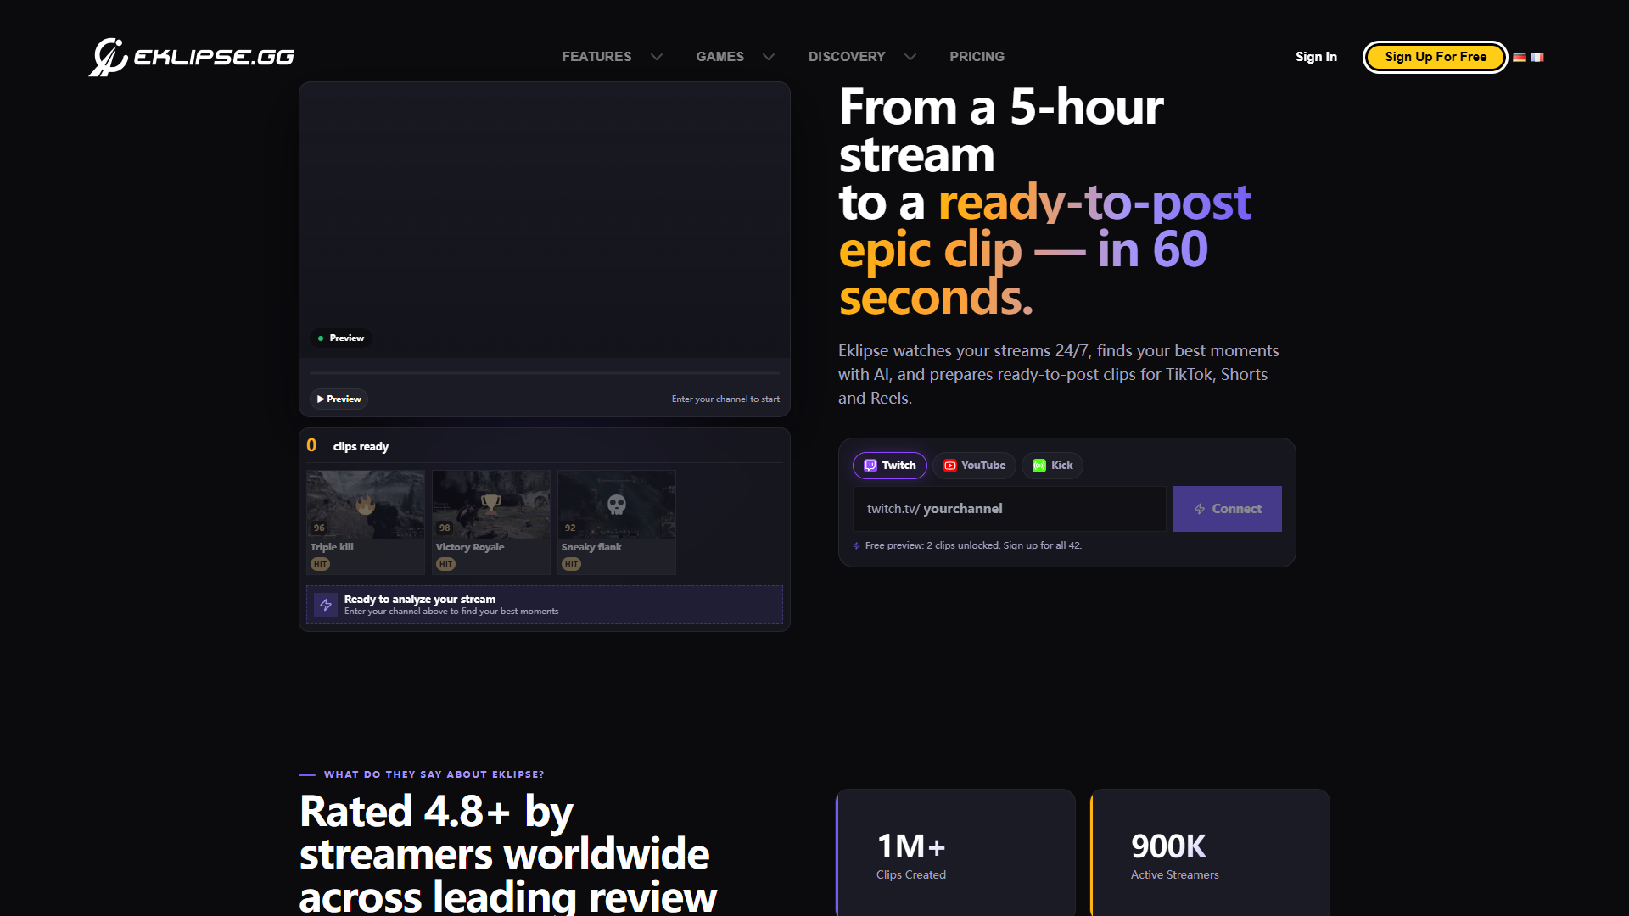The height and width of the screenshot is (916, 1629).
Task: Click 'WHAT DO THEY SAY ABOUT EKLIPSE?' label
Action: 434,775
